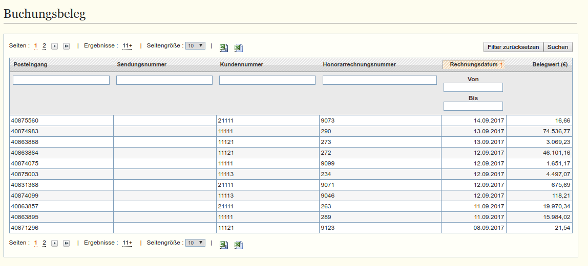
Task: Select Posteingang cell 40863895
Action: tap(61, 217)
